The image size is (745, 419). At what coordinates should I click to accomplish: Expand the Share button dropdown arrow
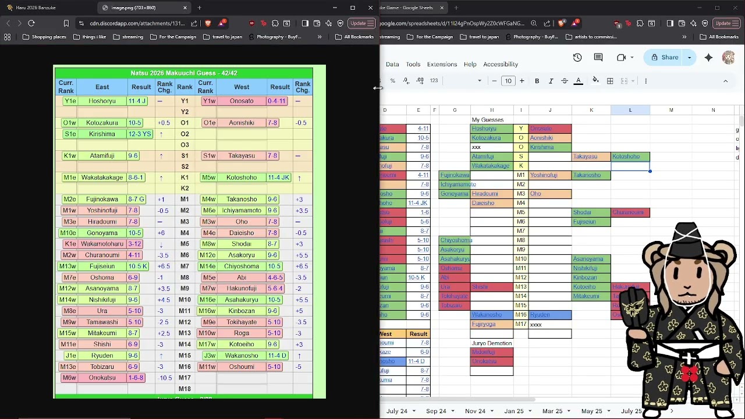689,58
